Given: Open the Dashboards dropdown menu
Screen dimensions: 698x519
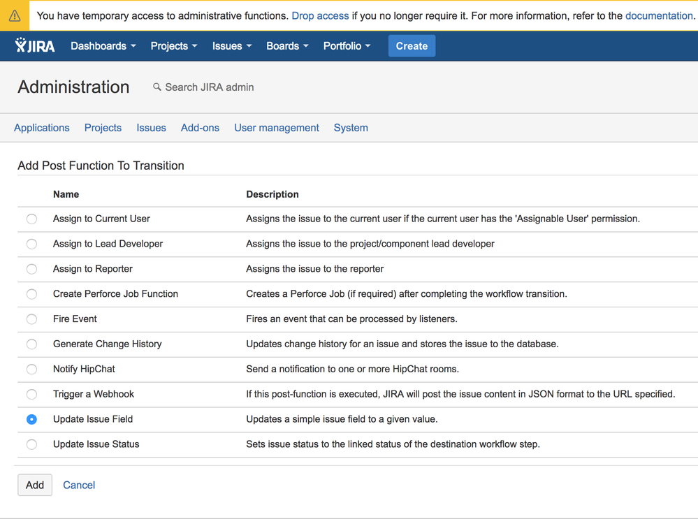Looking at the screenshot, I should pos(103,46).
